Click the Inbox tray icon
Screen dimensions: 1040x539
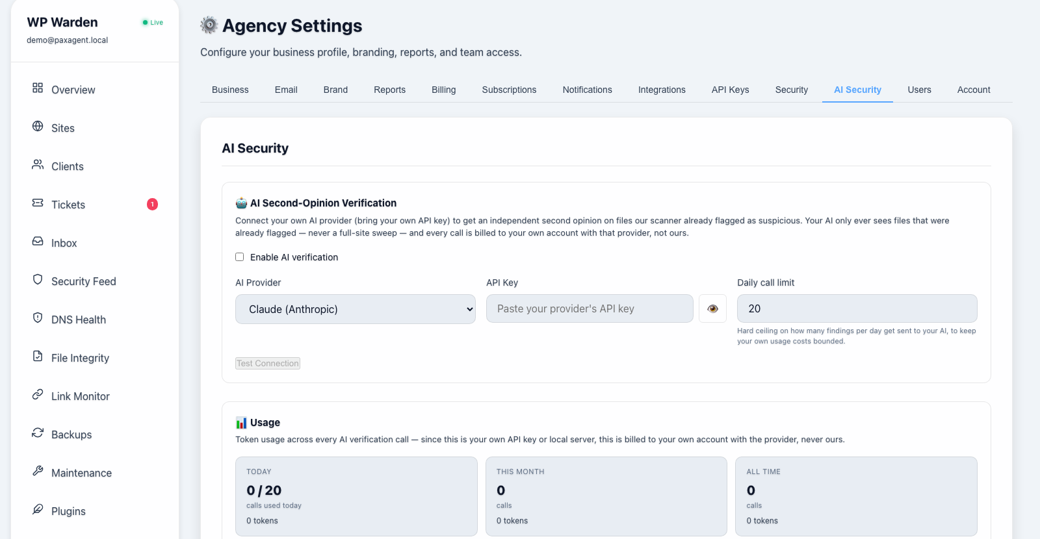pos(38,241)
